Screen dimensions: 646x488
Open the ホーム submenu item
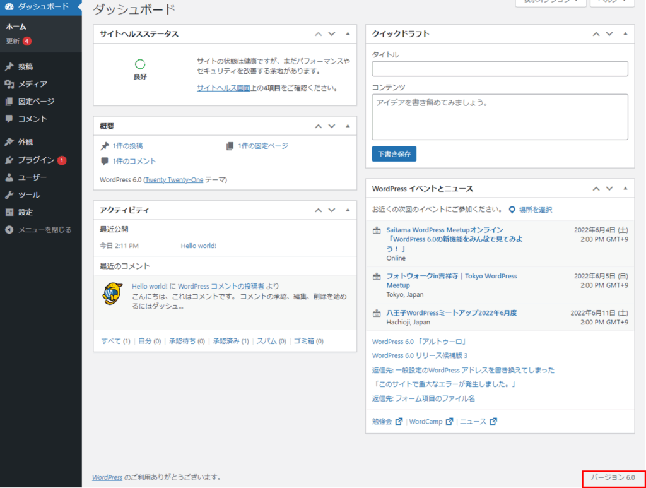[16, 27]
